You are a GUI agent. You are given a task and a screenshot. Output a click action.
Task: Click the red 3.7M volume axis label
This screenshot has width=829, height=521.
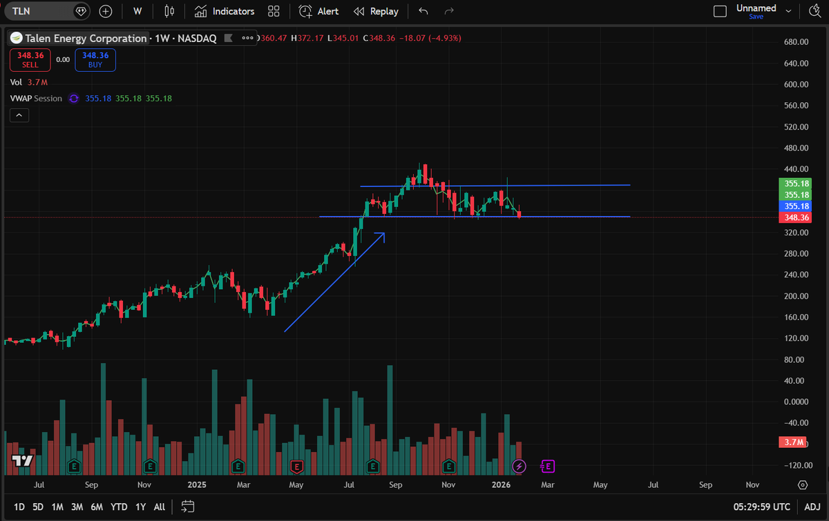click(792, 442)
